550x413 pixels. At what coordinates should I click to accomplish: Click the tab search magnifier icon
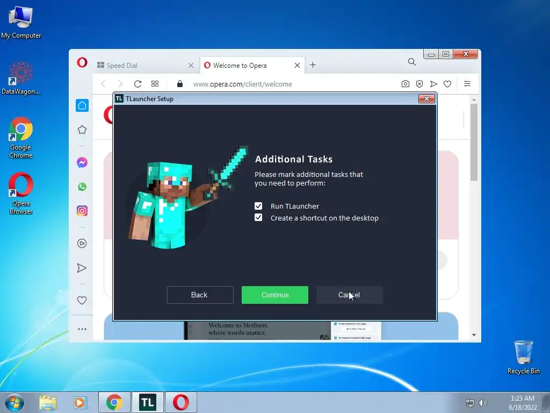[x=412, y=62]
